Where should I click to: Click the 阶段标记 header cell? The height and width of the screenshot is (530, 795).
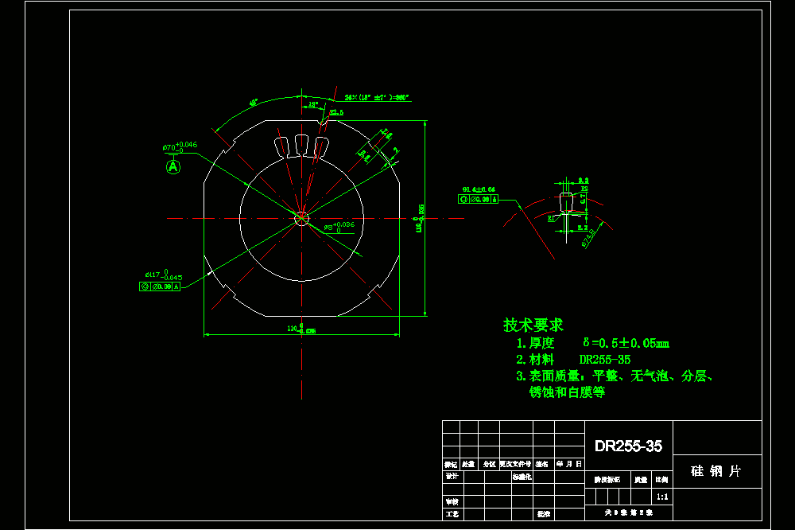point(607,479)
